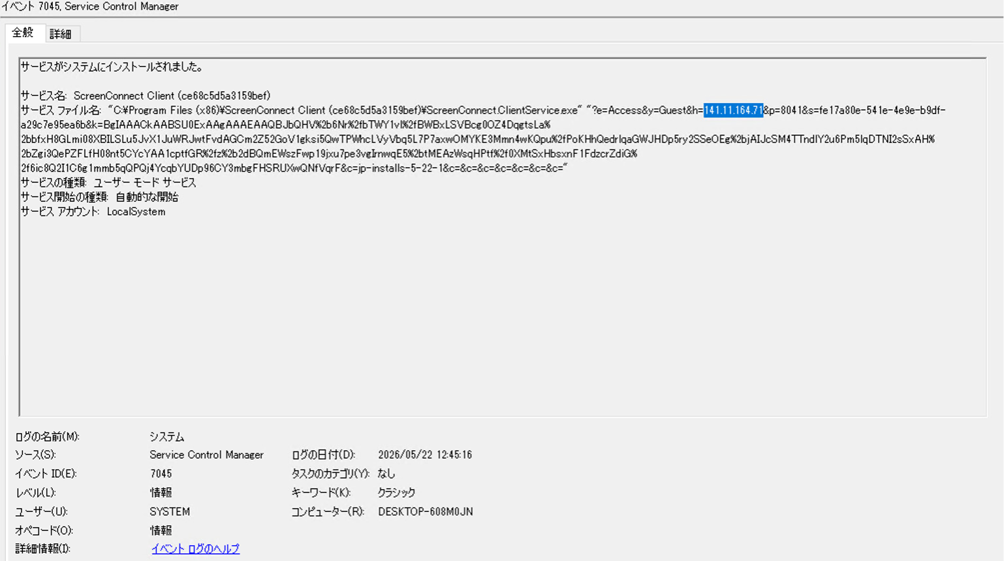The height and width of the screenshot is (561, 1004).
Task: Click the イベント ID(E): label
Action: [46, 474]
